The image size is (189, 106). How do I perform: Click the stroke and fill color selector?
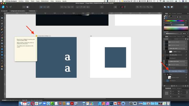165,17
